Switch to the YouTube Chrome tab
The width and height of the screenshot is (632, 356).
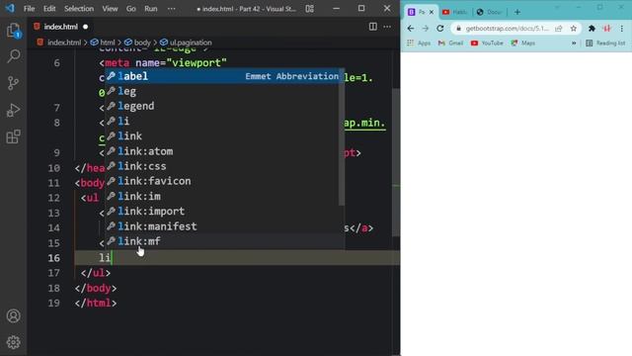tap(454, 12)
